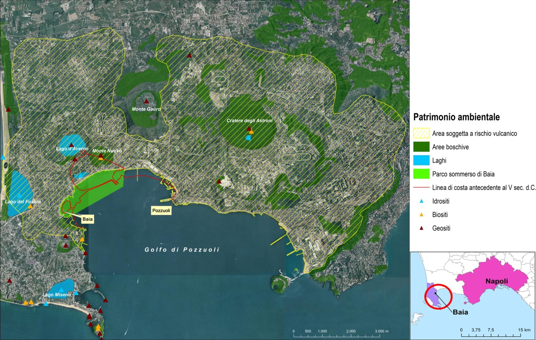Click the dark red Geositi triangle in legend
Screen dimensions: 536x340
[421, 228]
